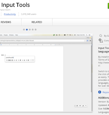The height and width of the screenshot is (115, 109).
Task: Open the Report abuse link
Action: [x=106, y=92]
